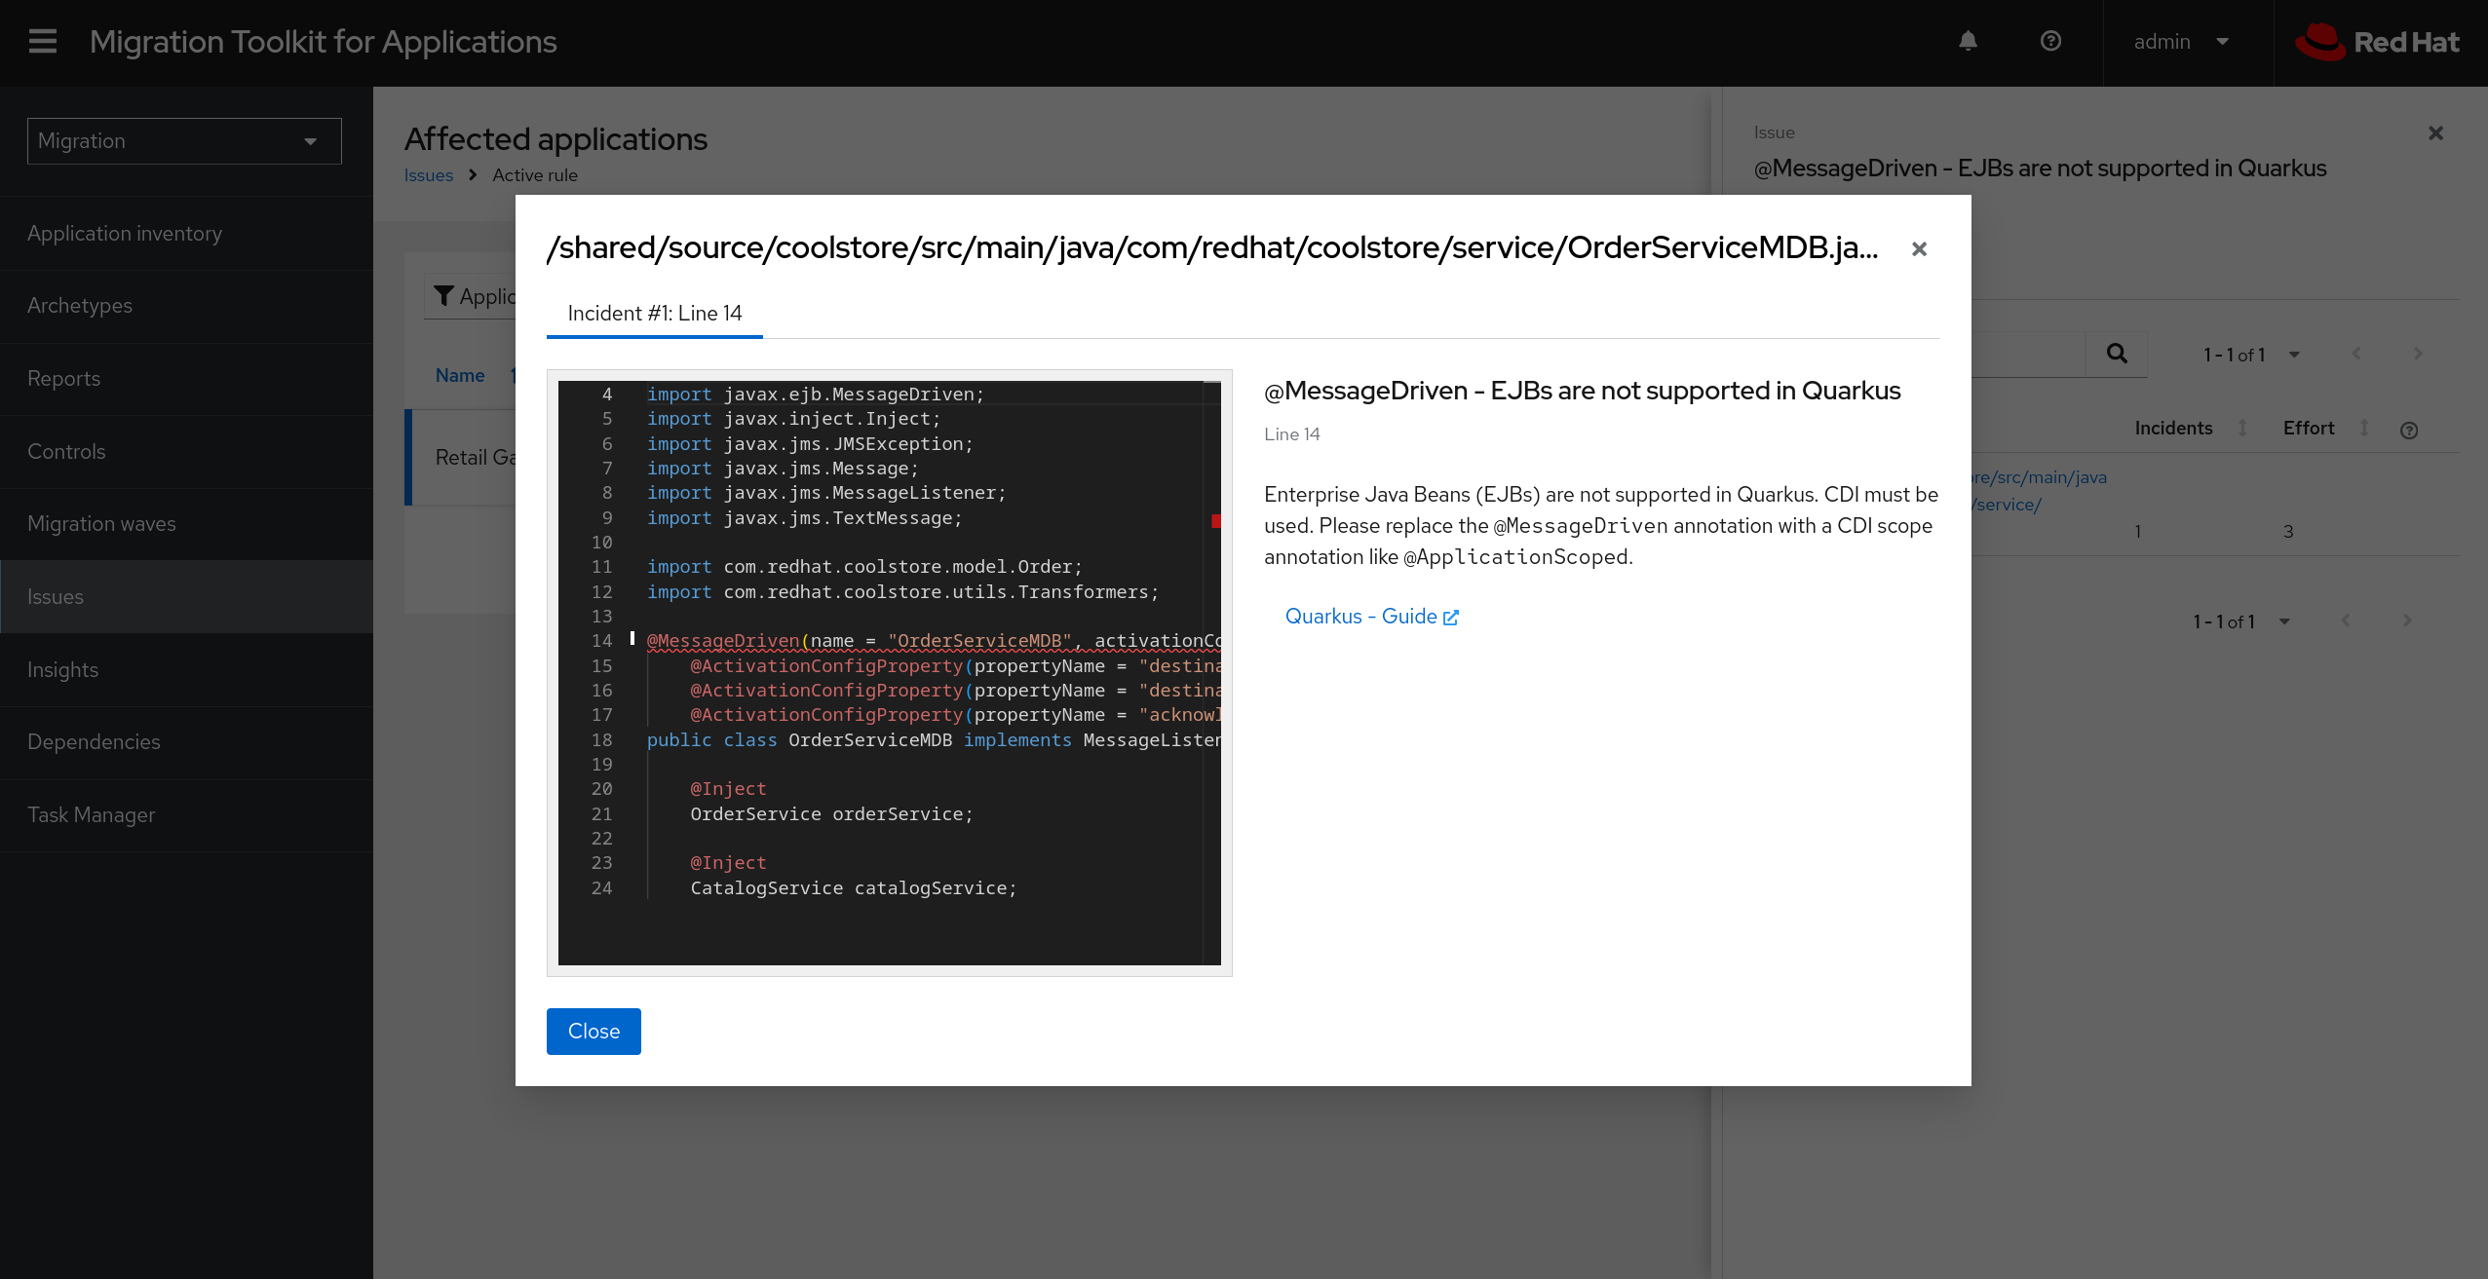Click the search magnifier icon

[2116, 354]
